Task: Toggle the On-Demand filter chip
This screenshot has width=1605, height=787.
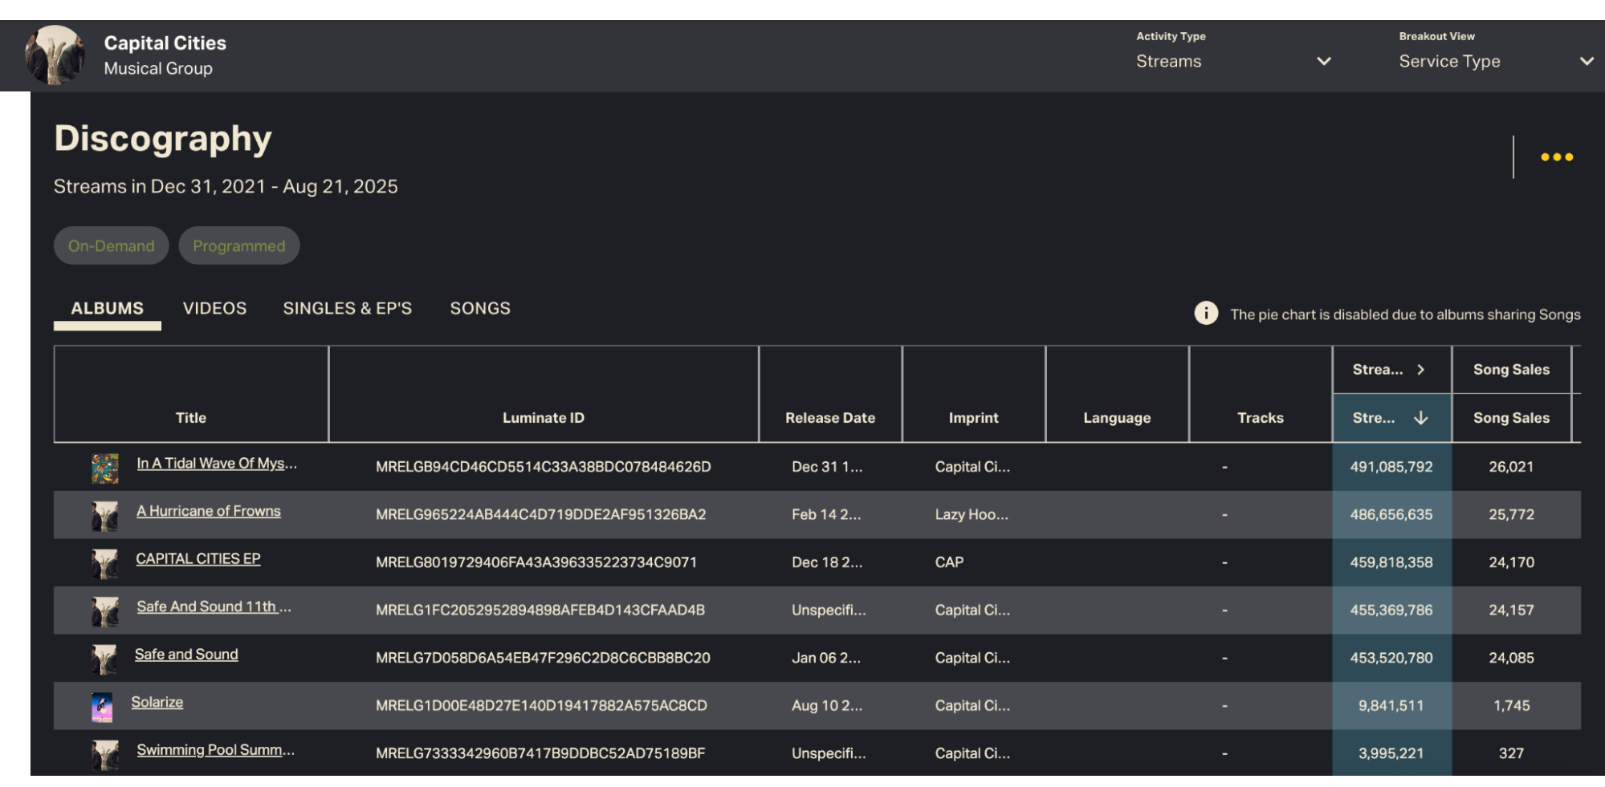Action: pyautogui.click(x=111, y=245)
